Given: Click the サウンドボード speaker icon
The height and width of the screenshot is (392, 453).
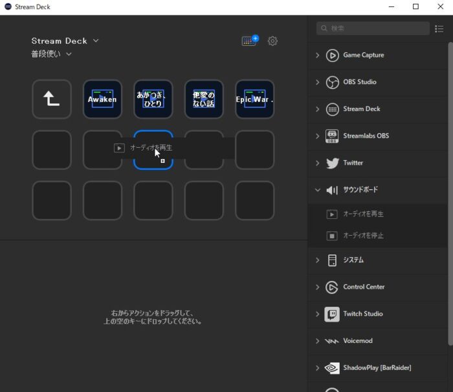Looking at the screenshot, I should 332,191.
